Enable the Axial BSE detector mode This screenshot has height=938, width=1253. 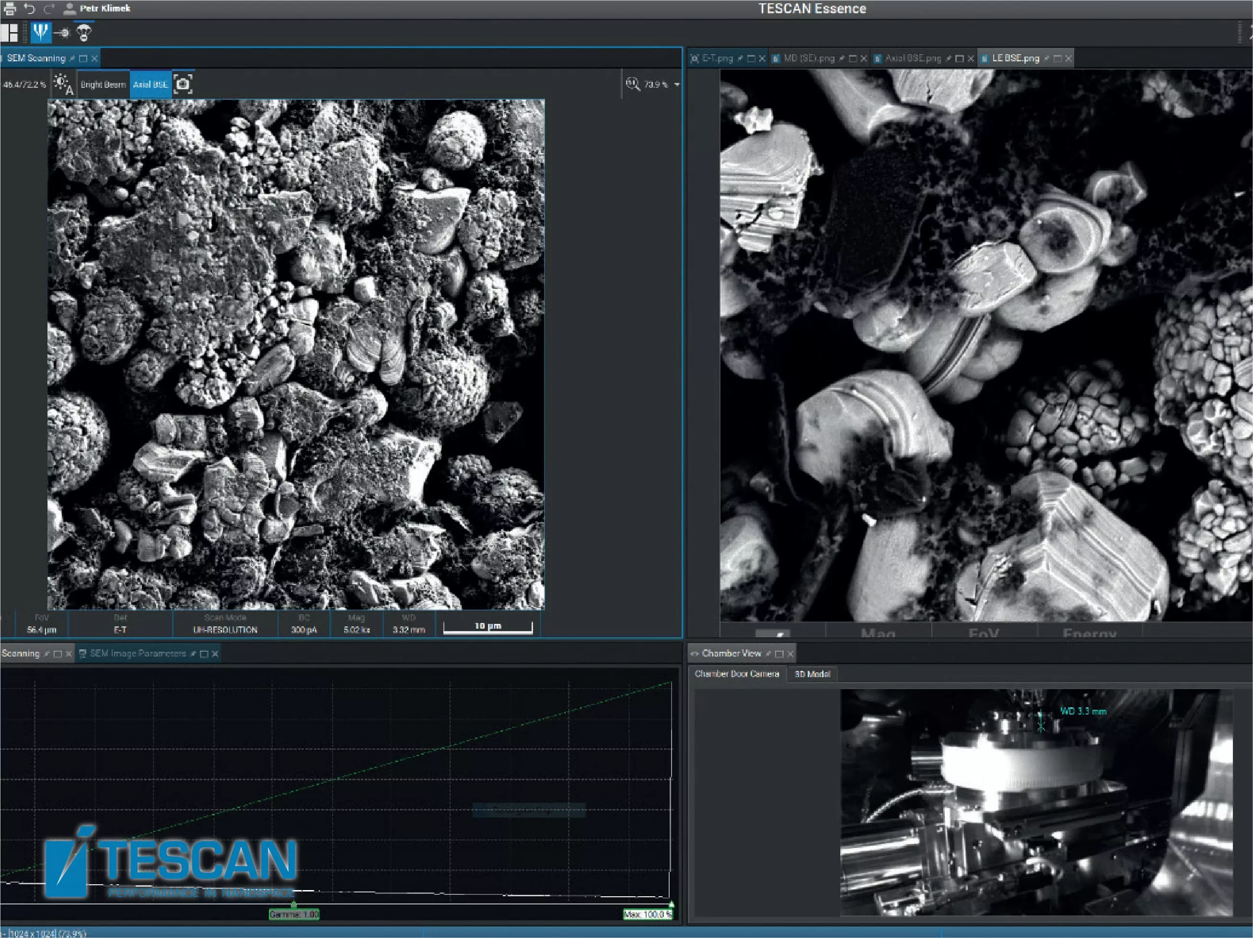(x=150, y=84)
